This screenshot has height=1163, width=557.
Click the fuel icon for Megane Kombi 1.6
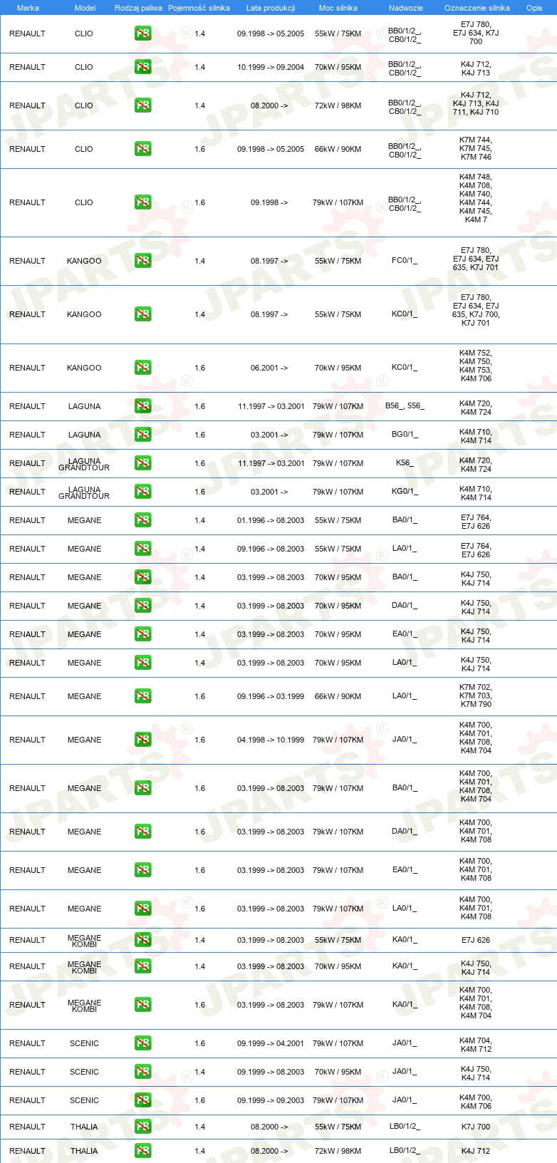(143, 1005)
